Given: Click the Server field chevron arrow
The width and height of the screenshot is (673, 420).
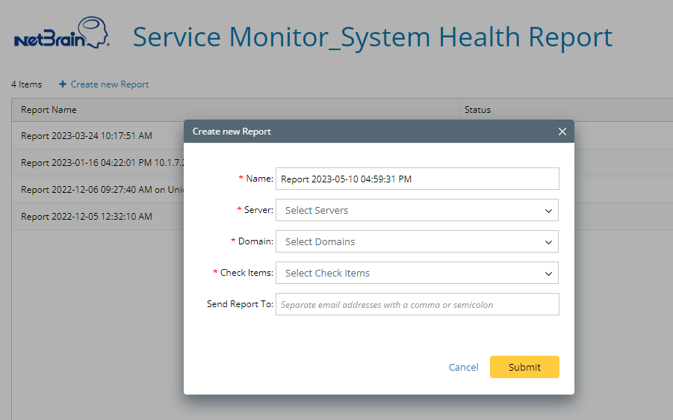Looking at the screenshot, I should click(549, 211).
